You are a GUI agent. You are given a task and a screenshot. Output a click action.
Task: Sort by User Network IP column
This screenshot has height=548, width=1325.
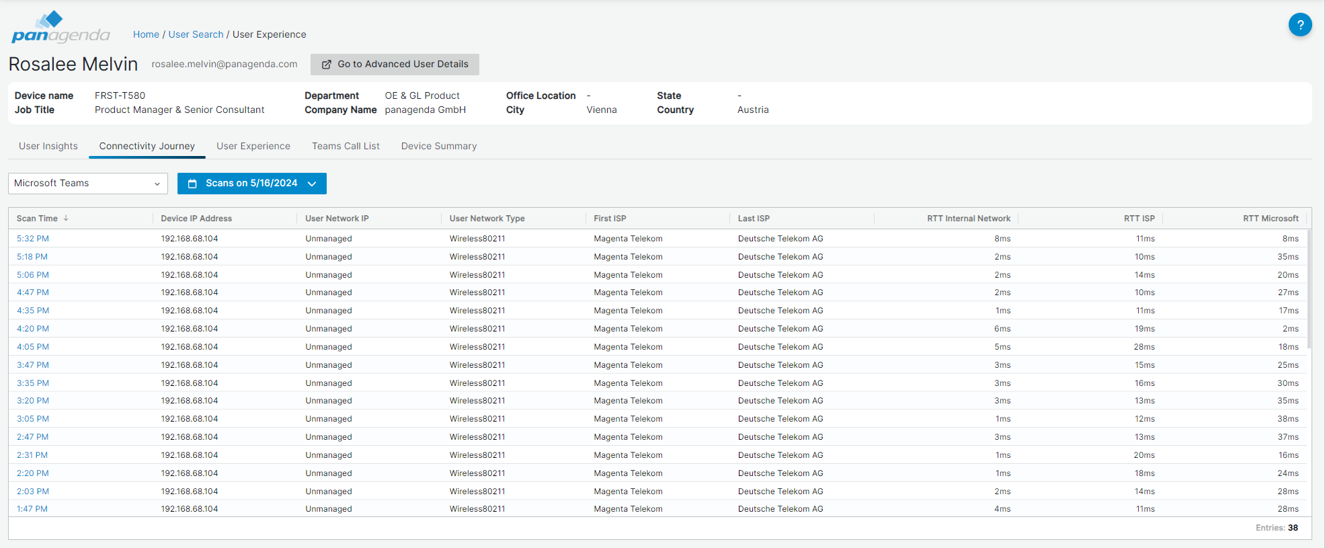[337, 219]
